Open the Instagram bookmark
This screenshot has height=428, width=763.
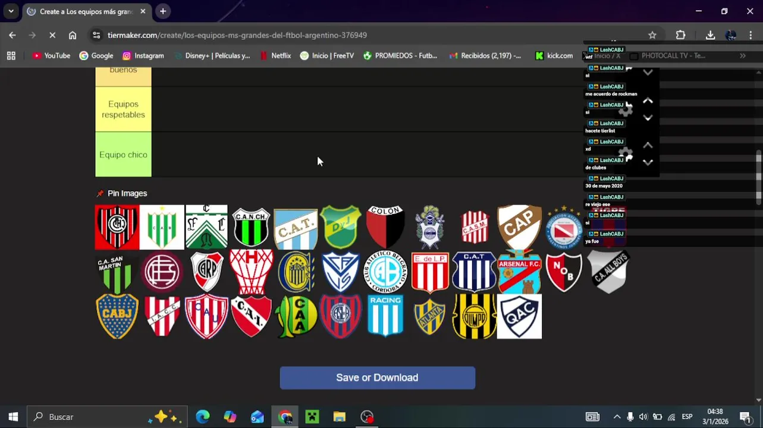(143, 55)
